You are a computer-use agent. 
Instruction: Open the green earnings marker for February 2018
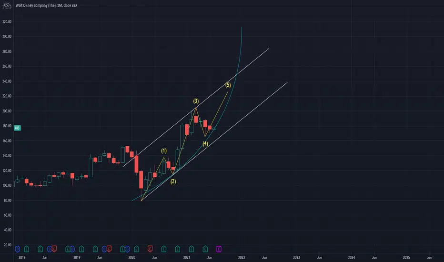(x=27, y=249)
